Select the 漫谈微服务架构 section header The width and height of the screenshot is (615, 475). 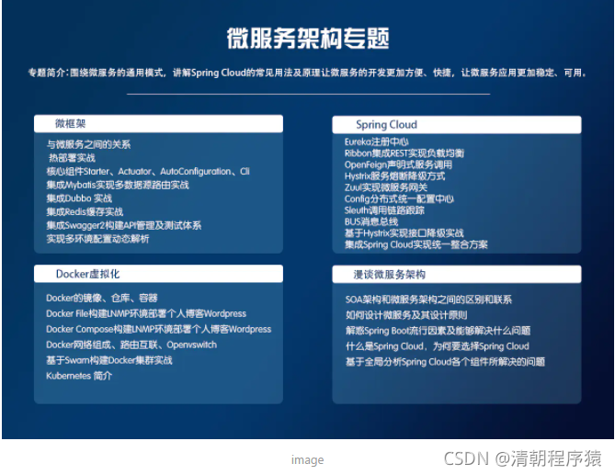[457, 275]
